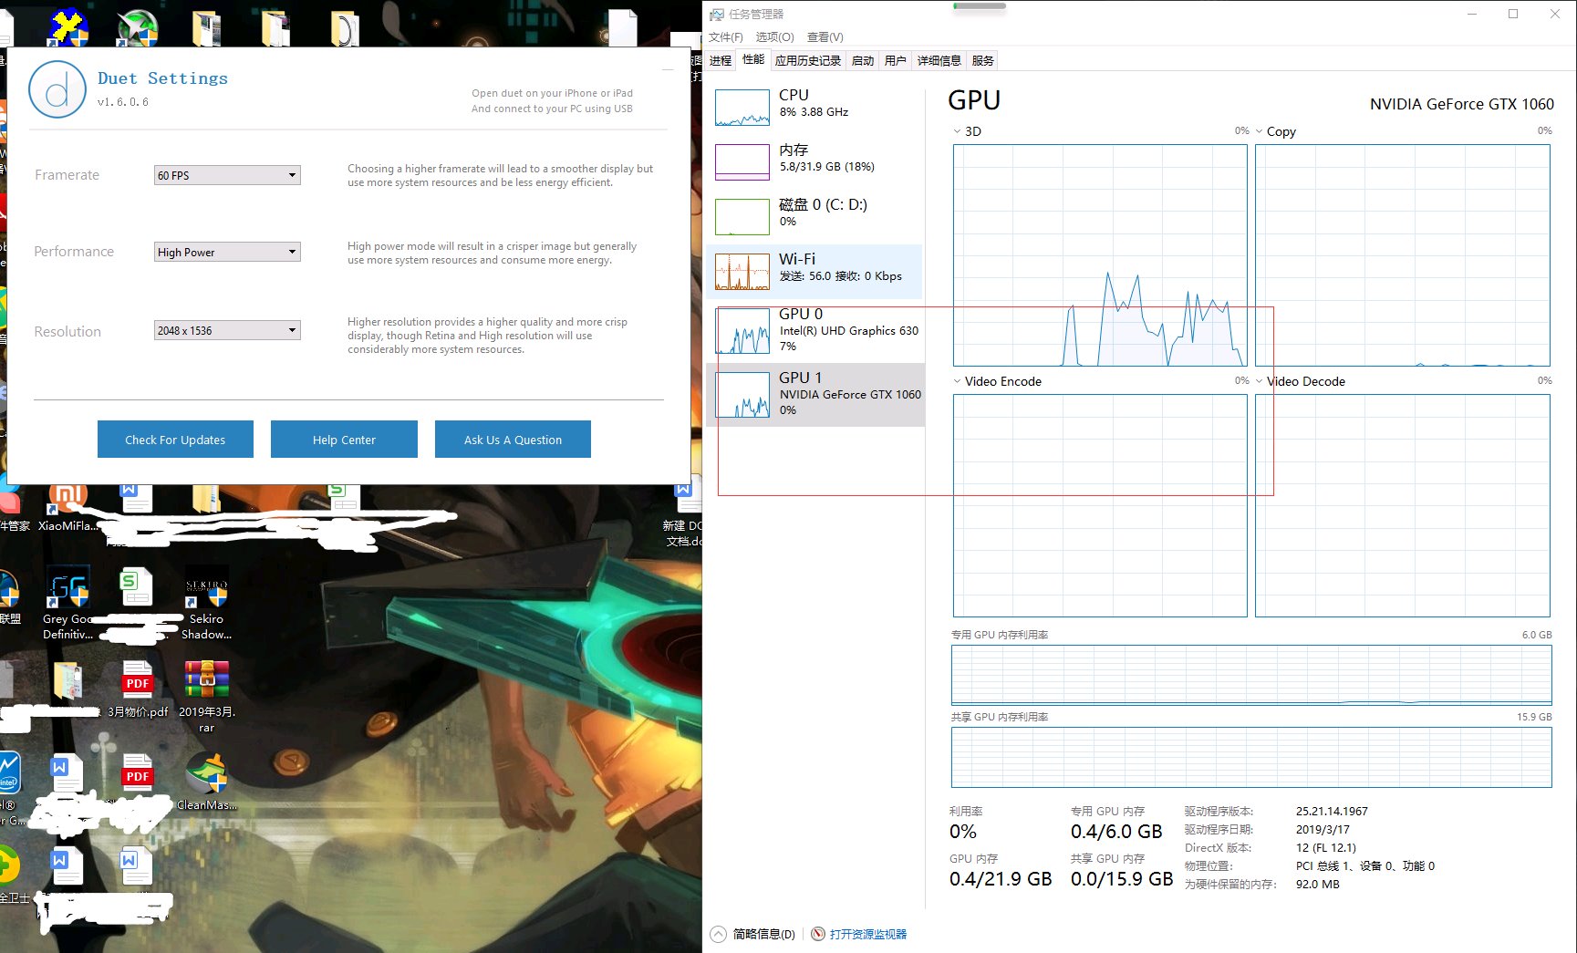Image resolution: width=1577 pixels, height=953 pixels.
Task: Open the 查看(V) menu in Task Manager
Action: click(825, 37)
